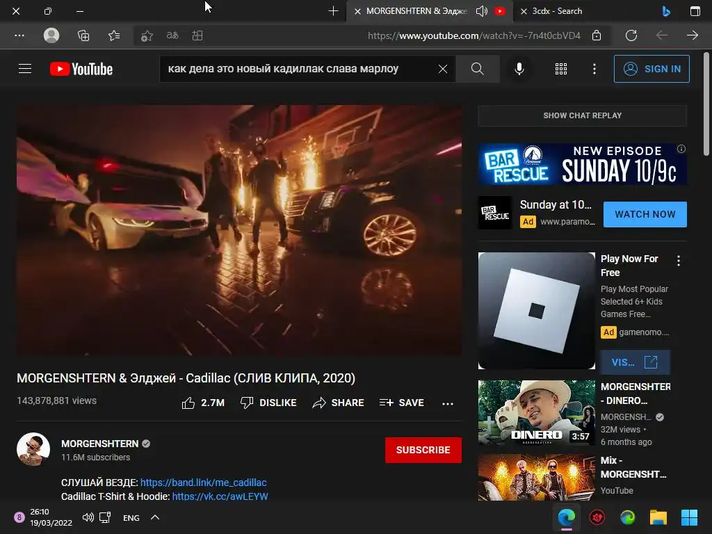Screen dimensions: 712x534
Task: Open Microsoft Edge on the taskbar
Action: point(566,517)
